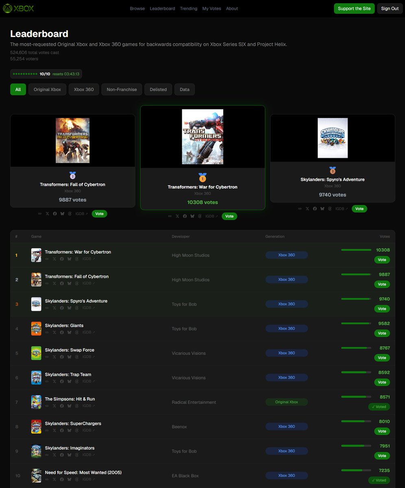The height and width of the screenshot is (488, 405).
Task: Open IGDB link under Fall of Cybertron card
Action: tap(82, 213)
